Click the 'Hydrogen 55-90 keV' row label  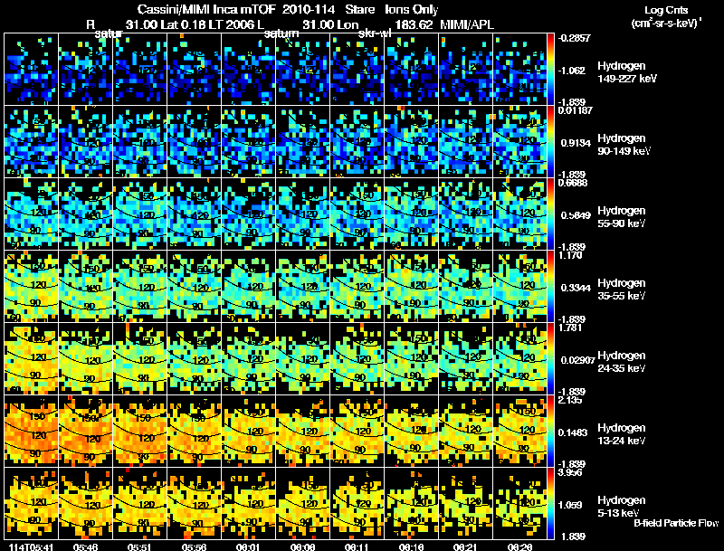point(622,217)
